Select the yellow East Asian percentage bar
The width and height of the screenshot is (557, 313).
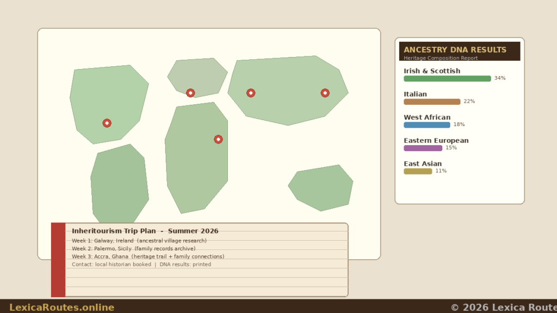[x=418, y=171]
